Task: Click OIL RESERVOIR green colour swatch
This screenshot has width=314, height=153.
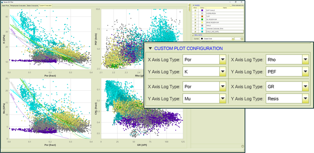Action: pyautogui.click(x=202, y=19)
